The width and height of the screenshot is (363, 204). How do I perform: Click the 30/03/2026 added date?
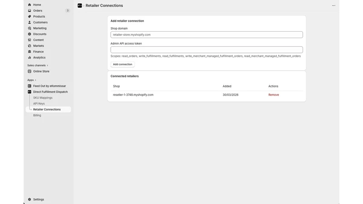[231, 95]
